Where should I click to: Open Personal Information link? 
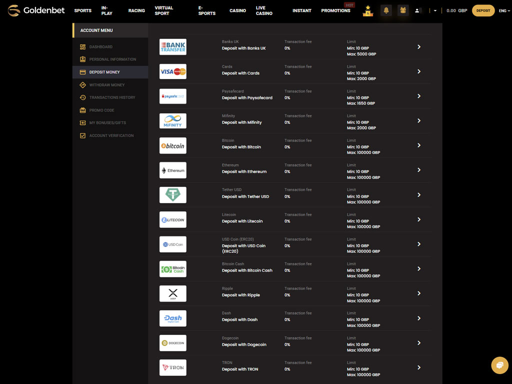(112, 59)
